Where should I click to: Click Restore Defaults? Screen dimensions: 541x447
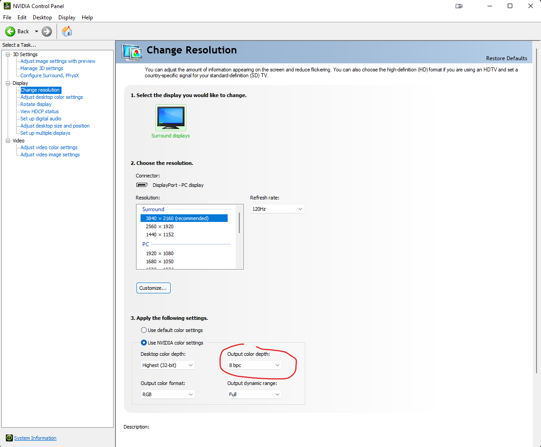pos(506,58)
